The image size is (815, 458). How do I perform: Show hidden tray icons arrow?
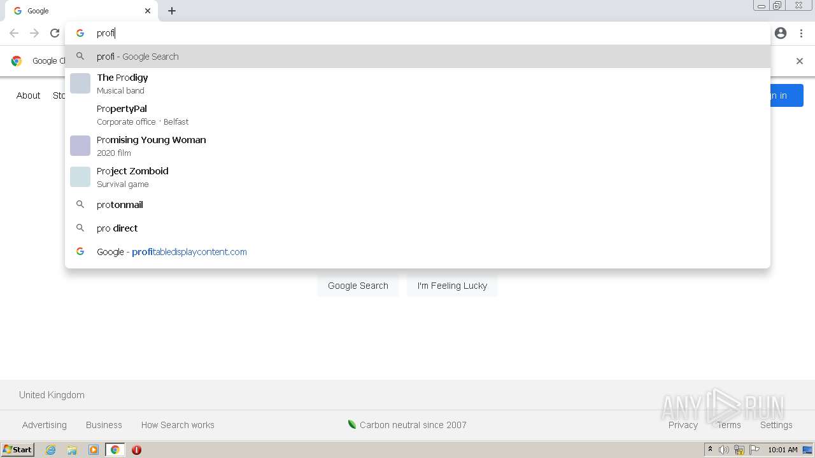pos(710,450)
